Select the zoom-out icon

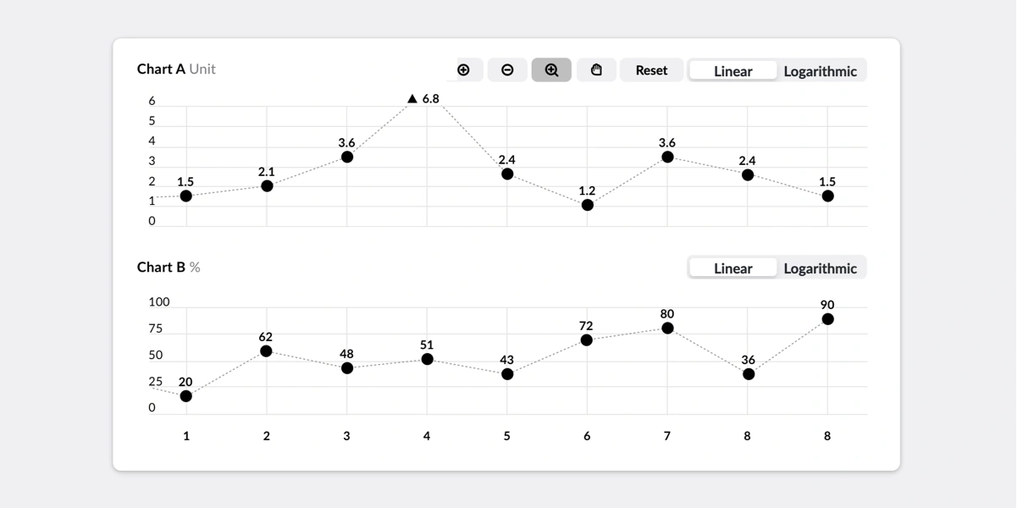pos(508,70)
